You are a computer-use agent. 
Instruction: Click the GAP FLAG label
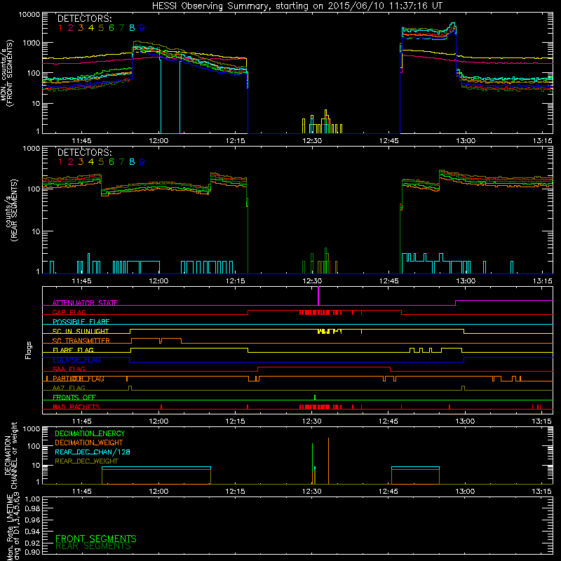(69, 312)
